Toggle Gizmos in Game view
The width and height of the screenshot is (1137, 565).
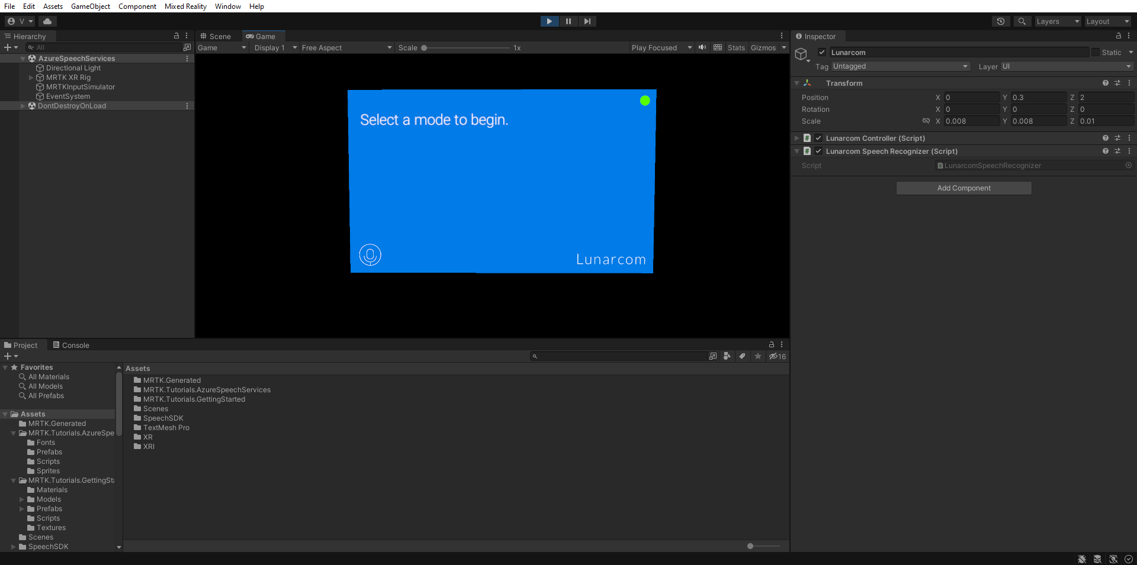pyautogui.click(x=763, y=48)
